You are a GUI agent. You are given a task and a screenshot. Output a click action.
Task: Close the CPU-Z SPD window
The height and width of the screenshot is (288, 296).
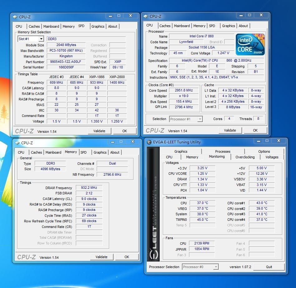coord(130,16)
